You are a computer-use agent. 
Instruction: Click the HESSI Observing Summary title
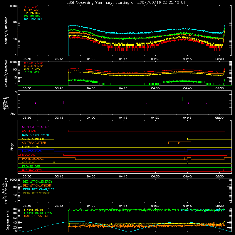click(x=125, y=3)
